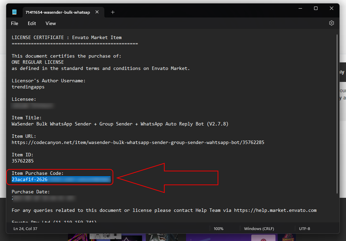Click the 100% zoom level indicator

[219, 229]
